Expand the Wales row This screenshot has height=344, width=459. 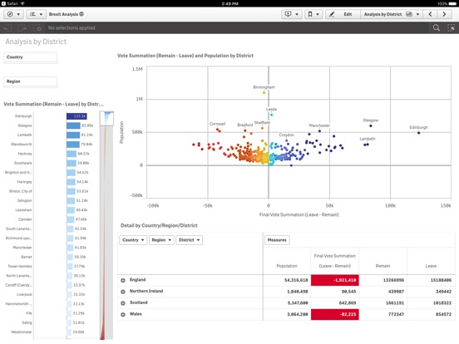coord(123,314)
